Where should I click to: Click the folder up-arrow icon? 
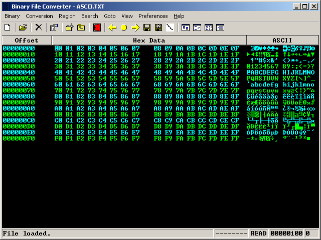[81, 27]
